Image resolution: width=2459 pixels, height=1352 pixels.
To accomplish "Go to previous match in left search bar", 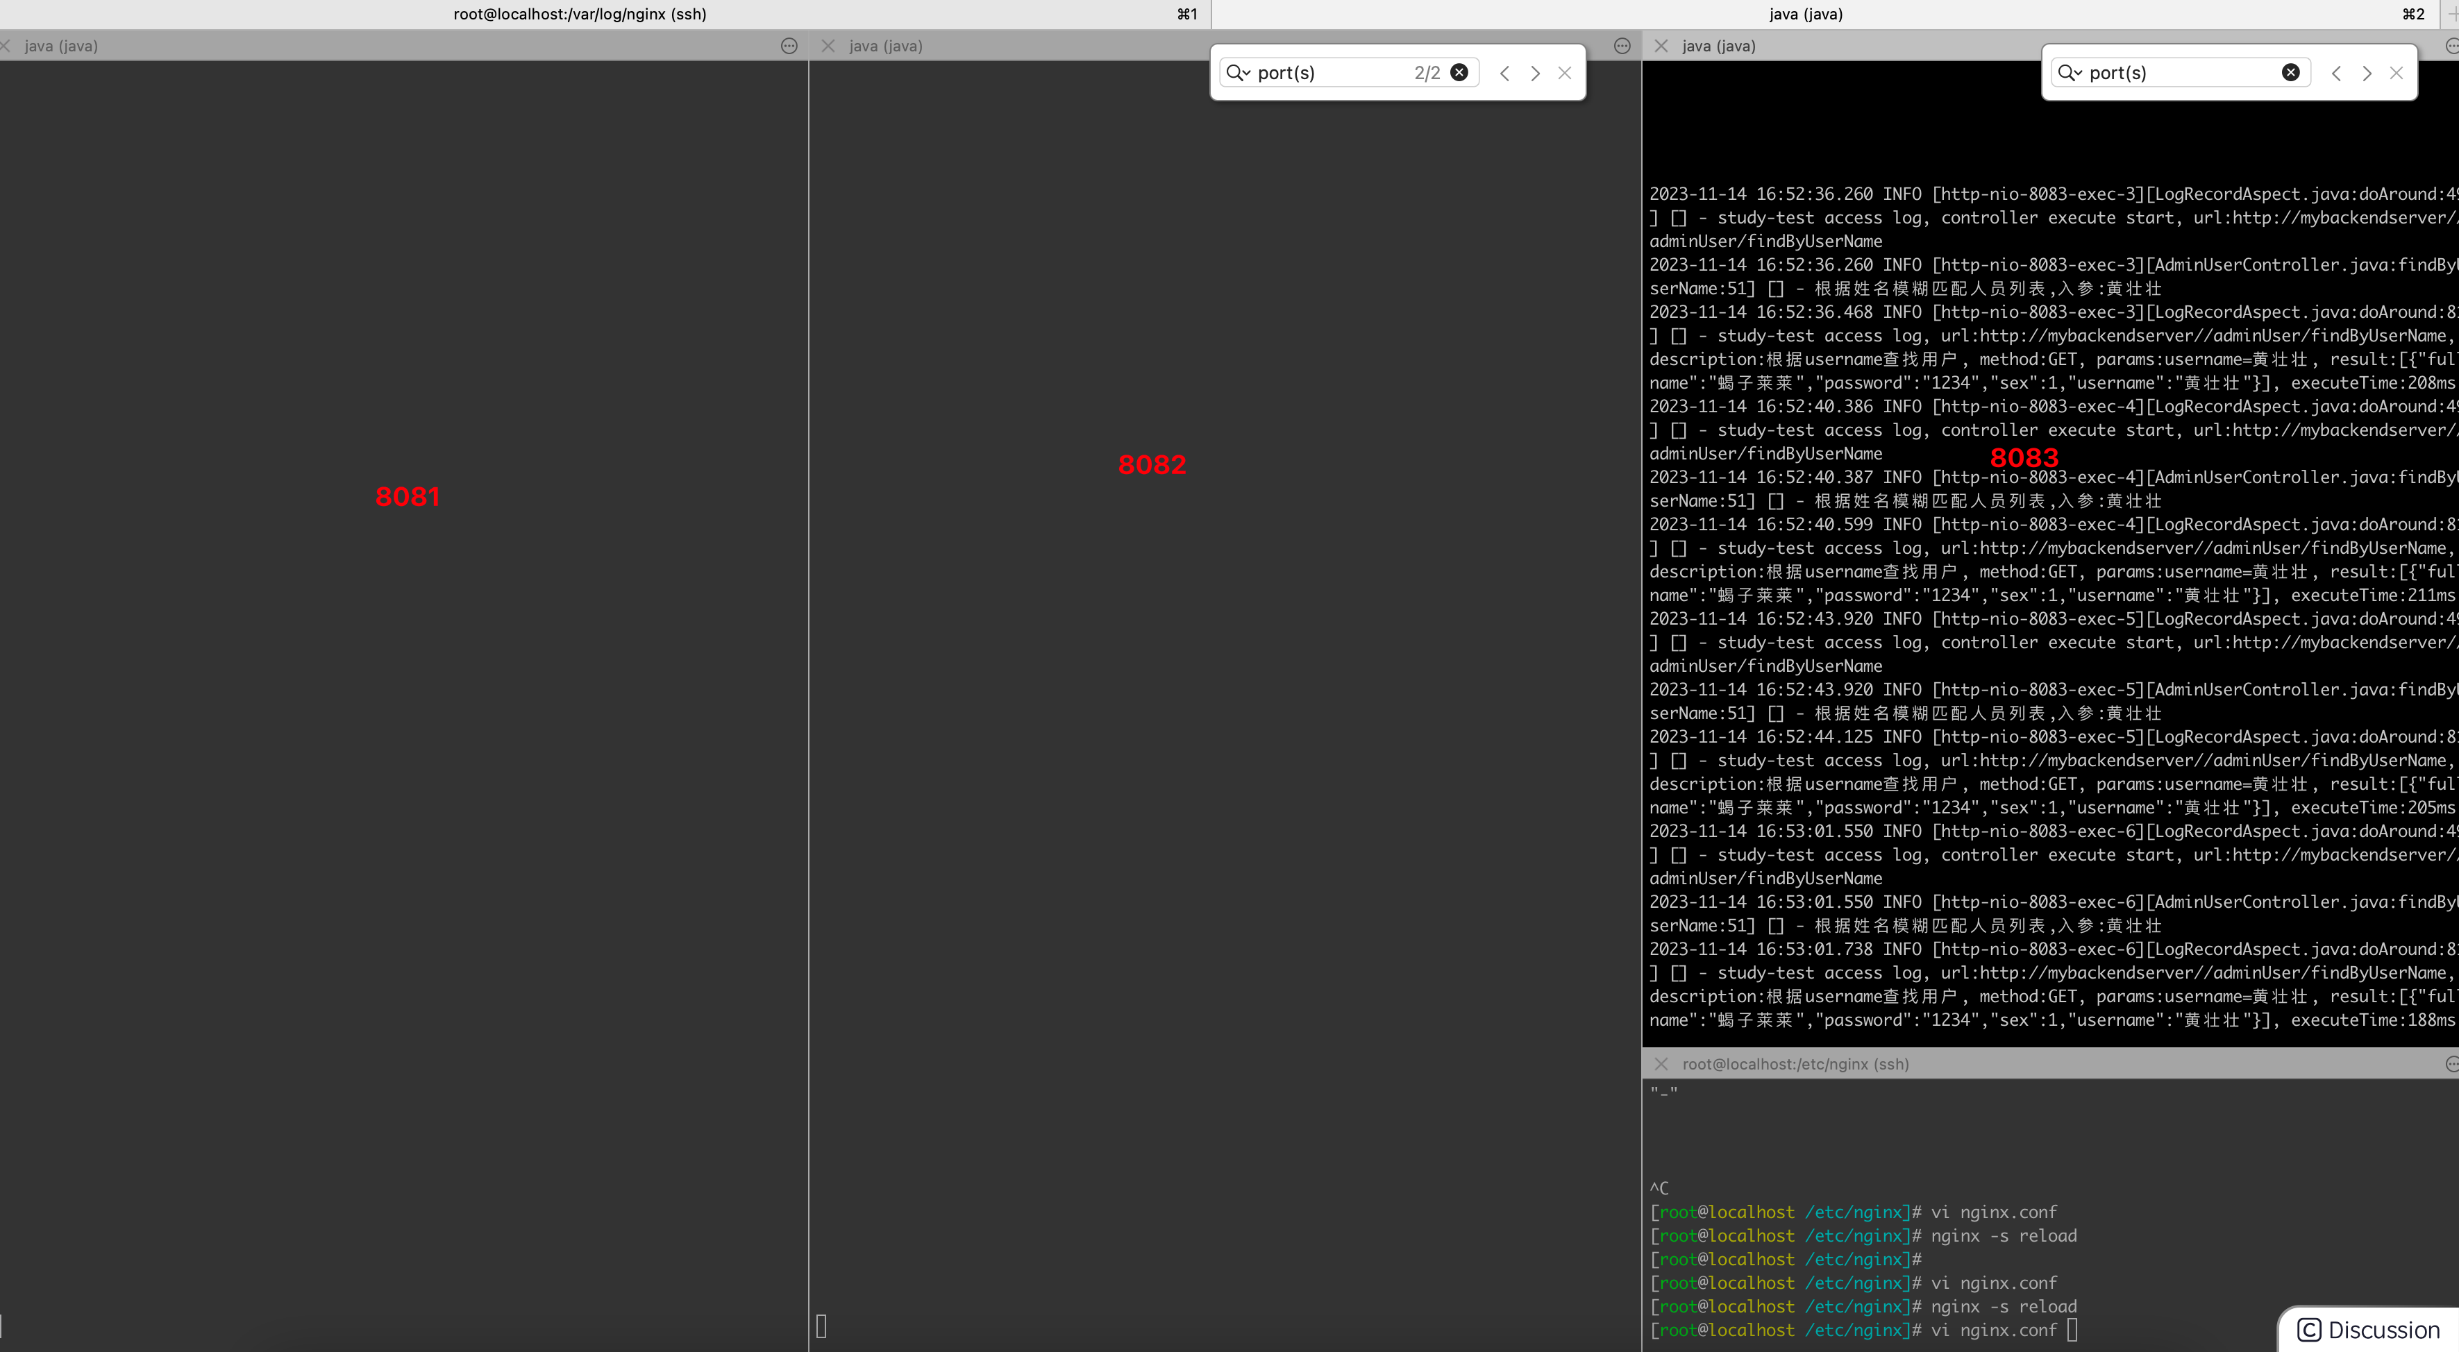I will pos(1504,74).
